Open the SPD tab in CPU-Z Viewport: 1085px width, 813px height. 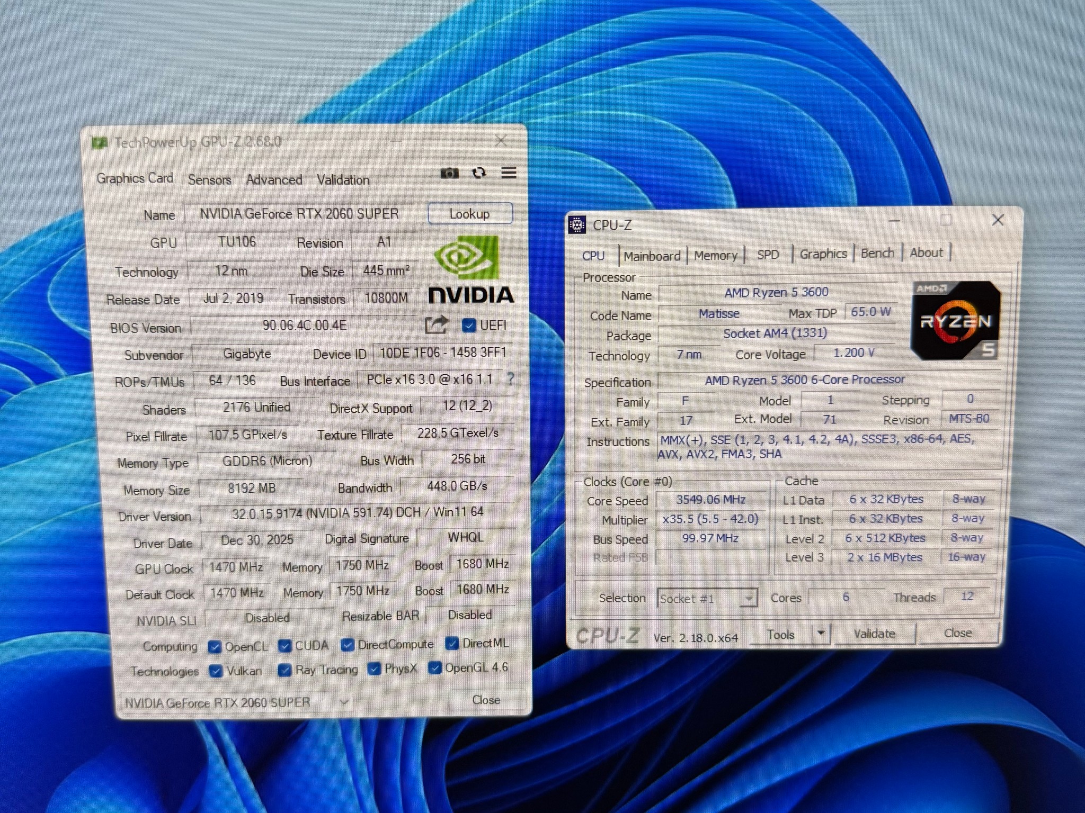coord(768,255)
